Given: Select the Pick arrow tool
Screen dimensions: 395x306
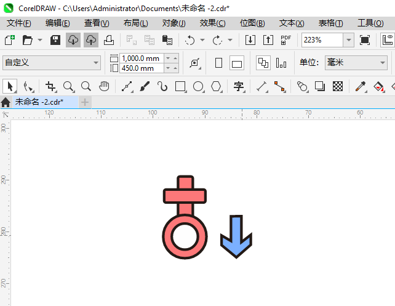Looking at the screenshot, I should click(x=10, y=86).
